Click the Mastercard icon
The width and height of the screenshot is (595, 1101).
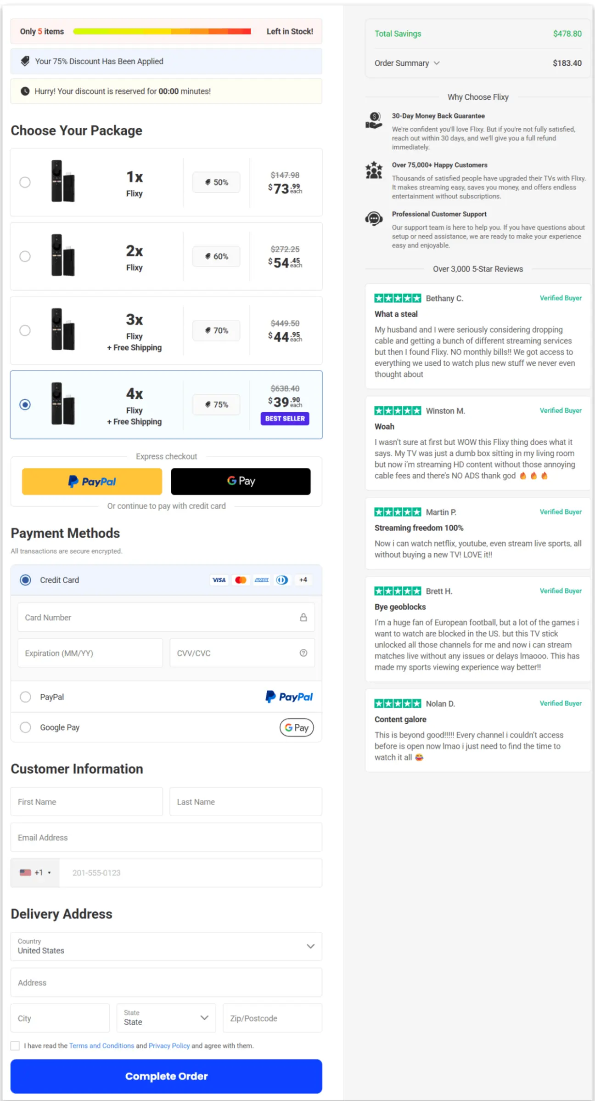tap(241, 580)
